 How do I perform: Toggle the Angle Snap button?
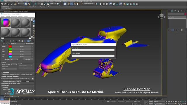[x=72, y=4]
